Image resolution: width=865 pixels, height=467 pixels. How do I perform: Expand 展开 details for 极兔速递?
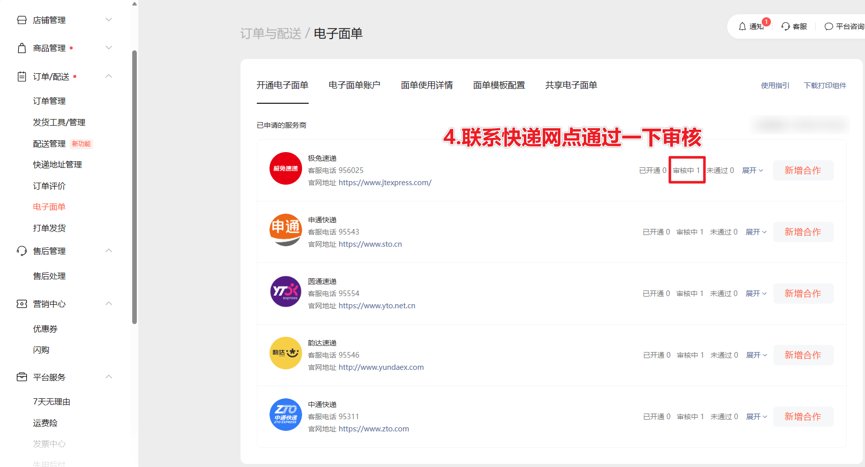752,170
